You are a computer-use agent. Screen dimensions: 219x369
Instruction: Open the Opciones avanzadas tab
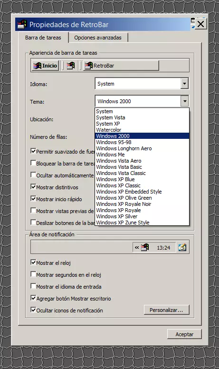pos(98,38)
